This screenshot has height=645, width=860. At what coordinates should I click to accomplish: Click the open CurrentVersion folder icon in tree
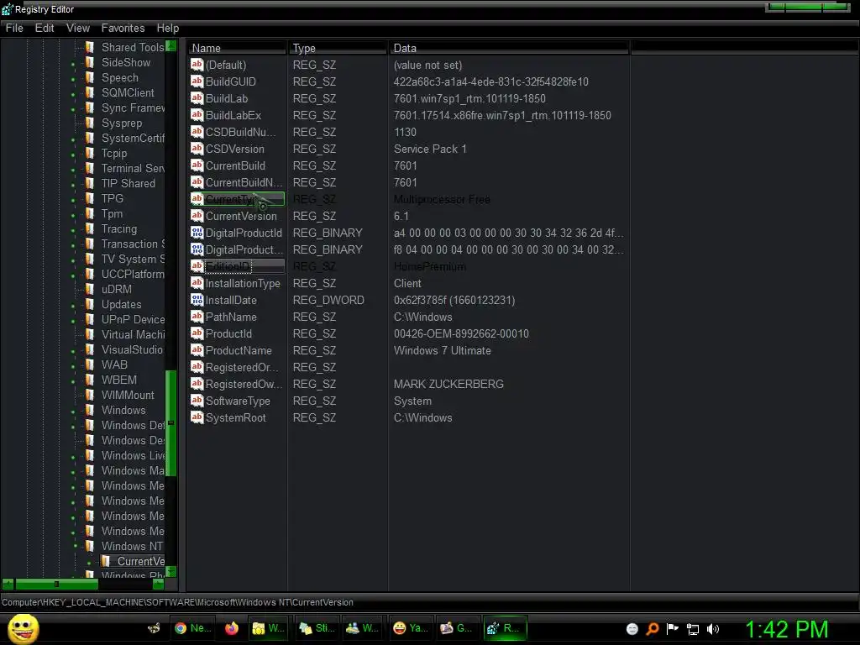point(106,561)
